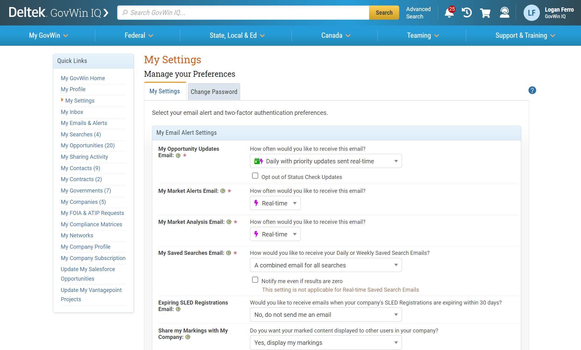Click inside the Search GovWin IQ field
This screenshot has width=581, height=350.
(x=243, y=13)
